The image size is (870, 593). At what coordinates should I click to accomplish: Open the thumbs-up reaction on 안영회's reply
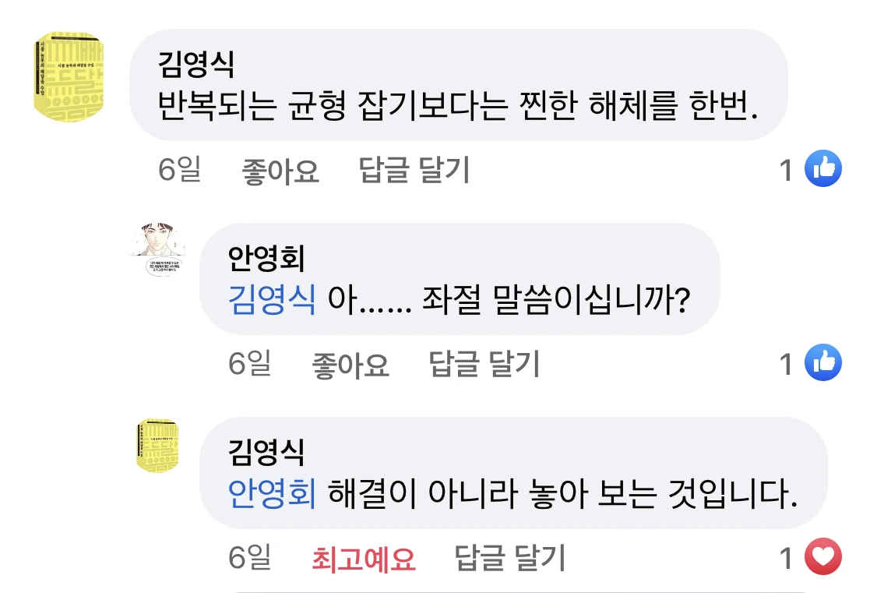click(823, 362)
